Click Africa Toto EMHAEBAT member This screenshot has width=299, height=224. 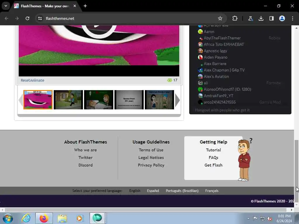(x=224, y=45)
